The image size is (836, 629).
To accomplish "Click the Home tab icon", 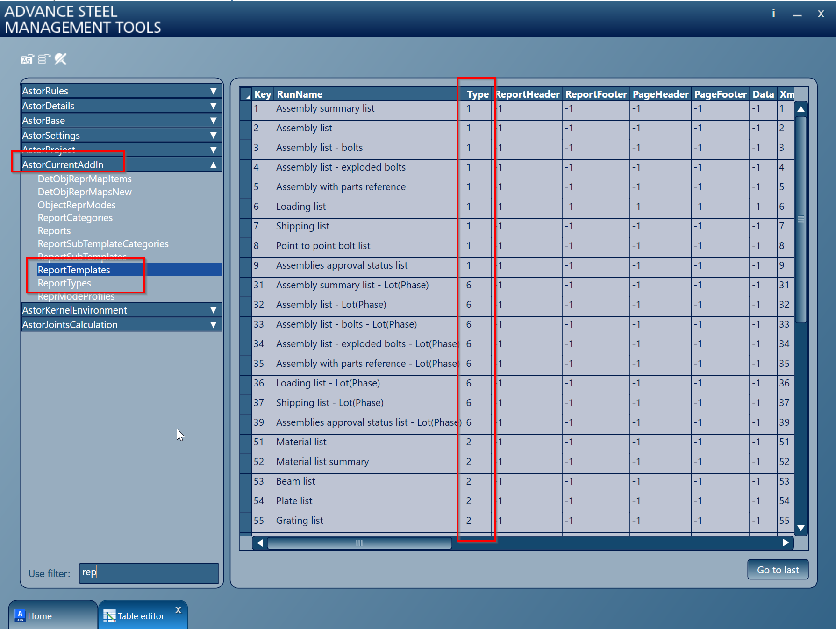I will pyautogui.click(x=20, y=615).
